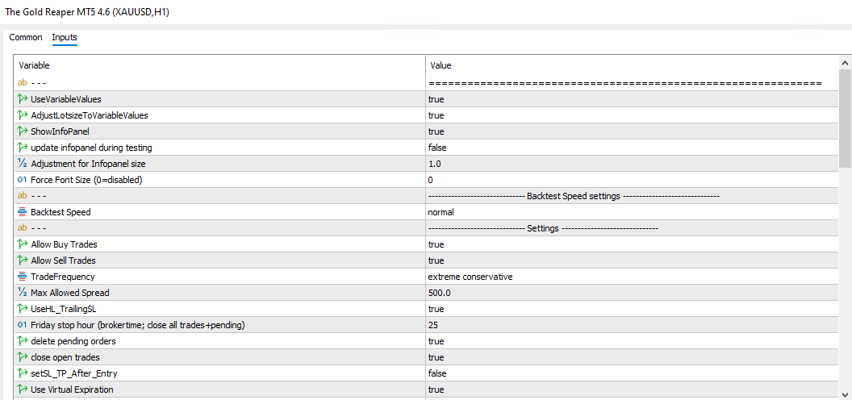The height and width of the screenshot is (400, 852).
Task: Click the double-type icon for Adjustment for Infopanel size
Action: pyautogui.click(x=23, y=164)
